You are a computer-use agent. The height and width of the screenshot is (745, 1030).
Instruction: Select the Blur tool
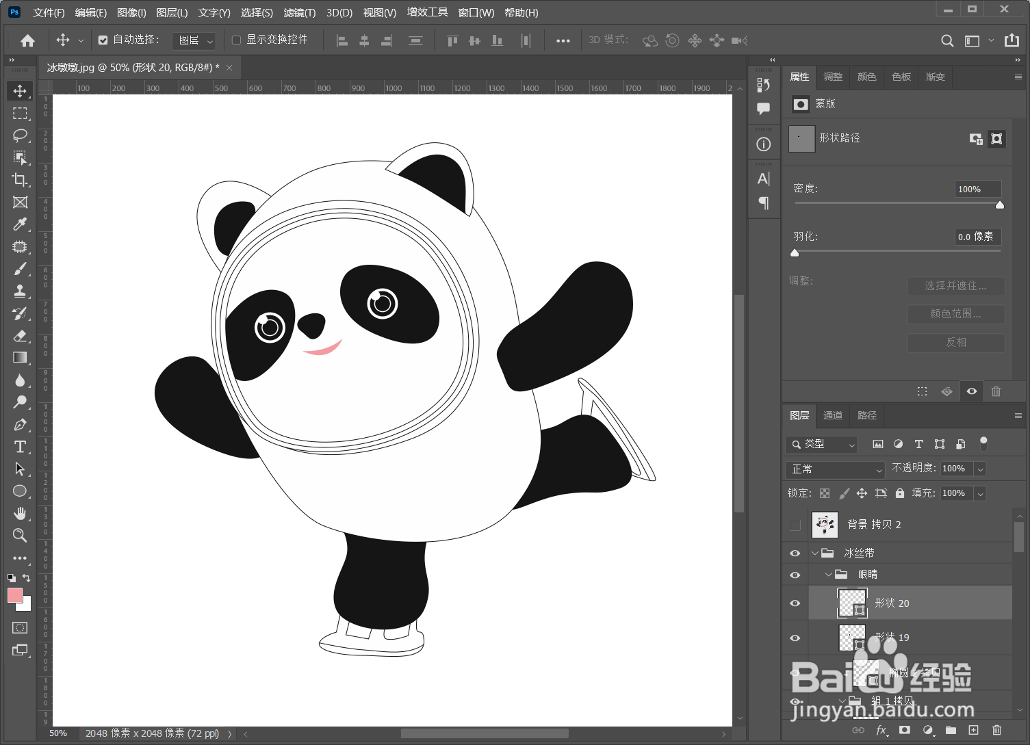point(20,380)
